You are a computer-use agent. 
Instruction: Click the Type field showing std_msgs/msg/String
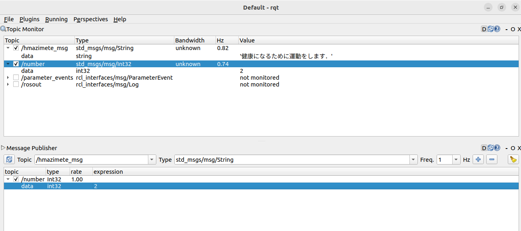tap(291, 160)
